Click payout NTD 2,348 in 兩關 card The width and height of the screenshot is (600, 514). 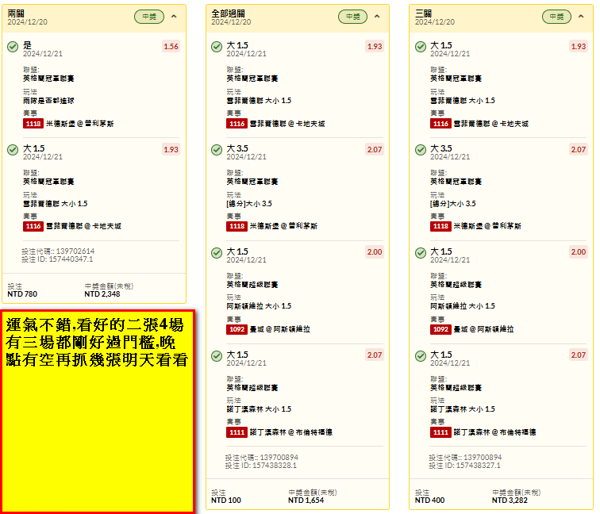tap(102, 294)
